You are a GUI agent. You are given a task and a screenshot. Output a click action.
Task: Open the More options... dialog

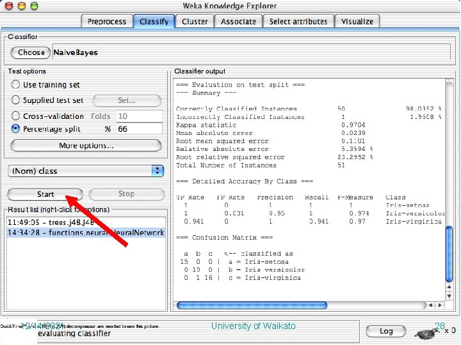[86, 146]
